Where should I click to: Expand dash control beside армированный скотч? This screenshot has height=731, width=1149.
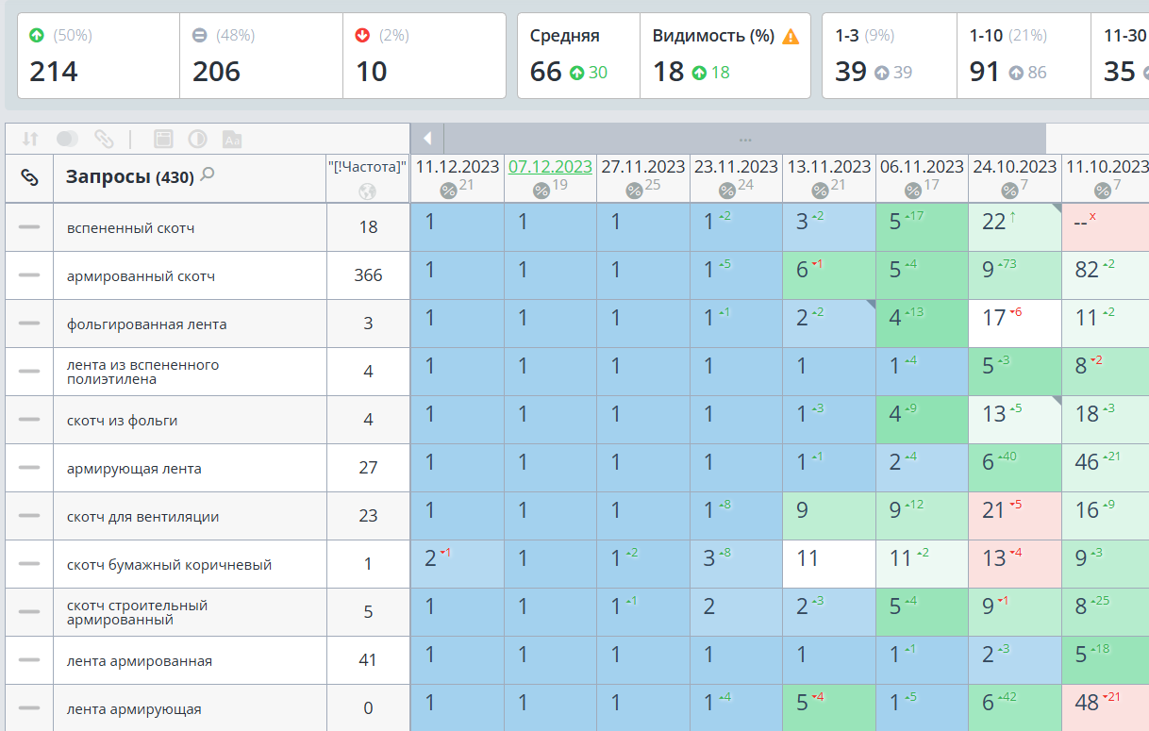pyautogui.click(x=29, y=275)
